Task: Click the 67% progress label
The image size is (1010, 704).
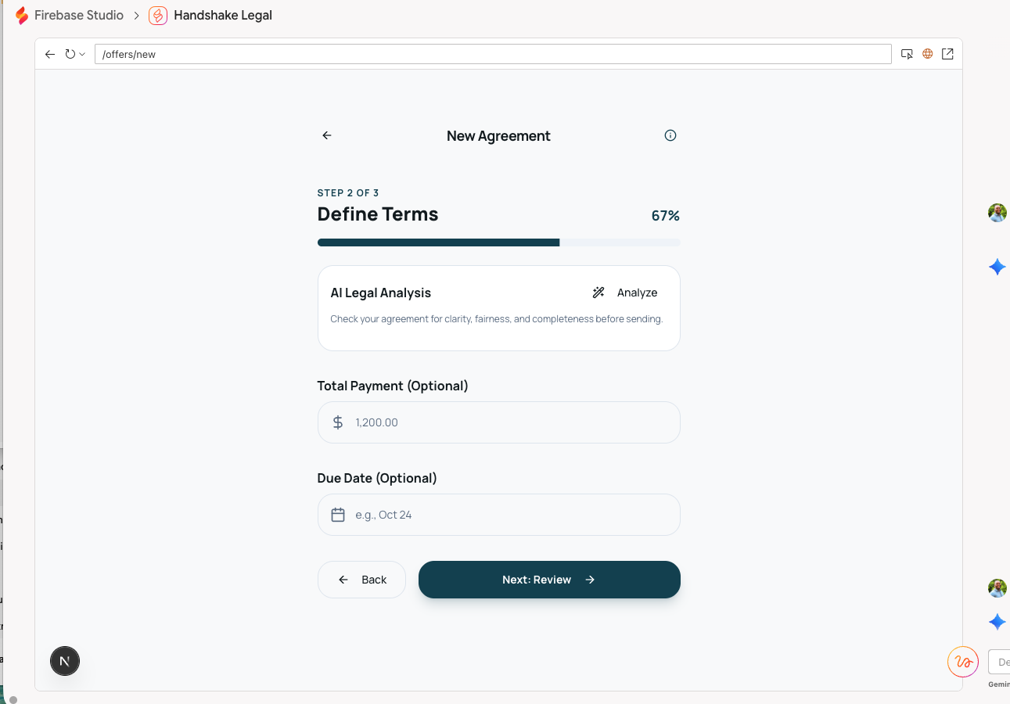Action: (666, 216)
